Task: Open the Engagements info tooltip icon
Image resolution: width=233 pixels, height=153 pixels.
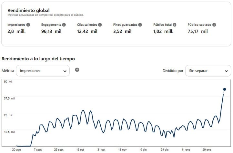Action: pyautogui.click(x=64, y=25)
